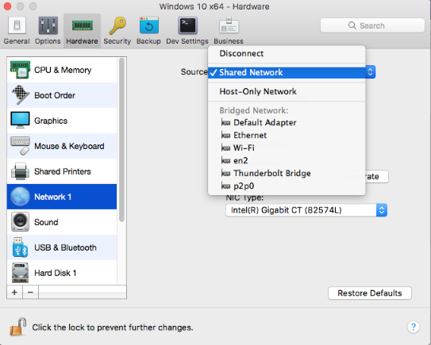Viewport: 431px width, 345px height.
Task: Close the window with the red button
Action: pyautogui.click(x=7, y=6)
